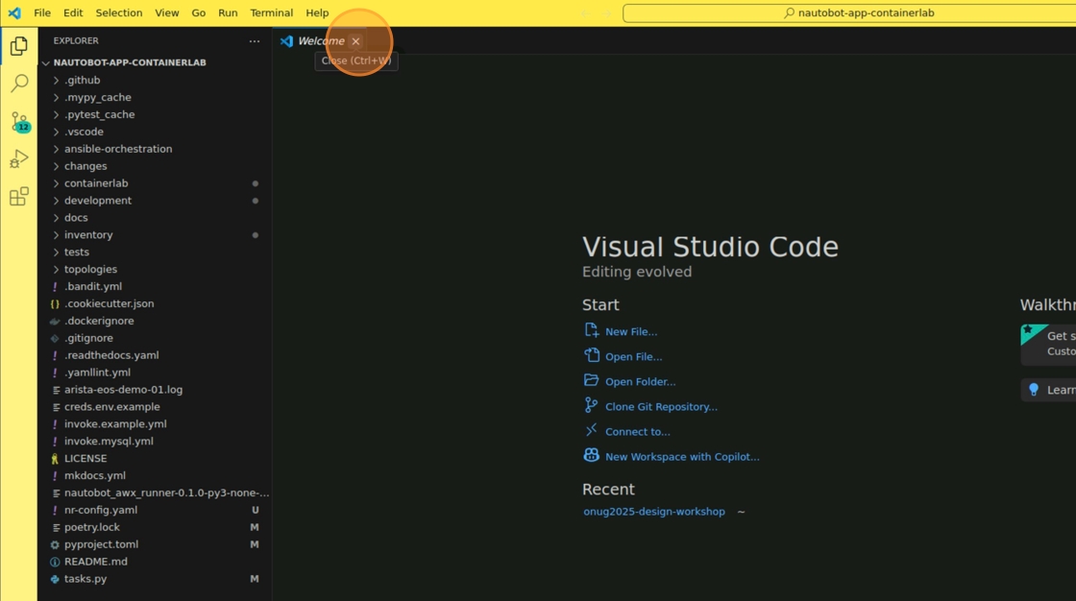The width and height of the screenshot is (1076, 601).
Task: Open the Terminal menu
Action: coord(271,13)
